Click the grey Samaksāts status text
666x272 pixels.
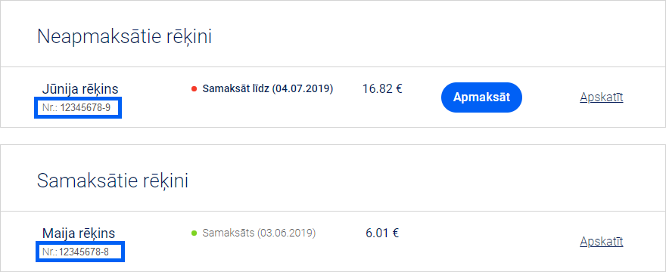[x=228, y=233]
